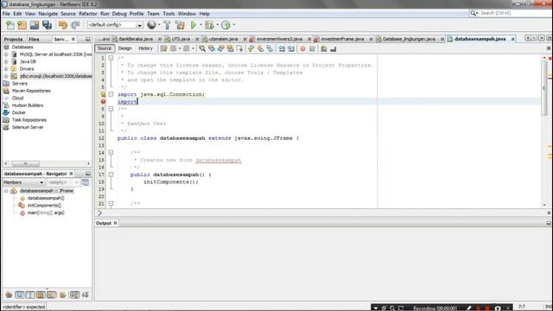Click the Find Selection magnifier icon in editor toolbar
This screenshot has height=311, width=553.
point(202,48)
